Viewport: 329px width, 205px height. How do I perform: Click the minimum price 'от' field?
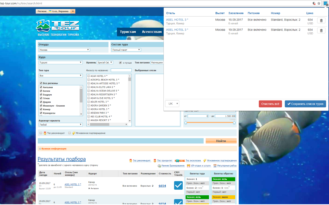(198, 116)
